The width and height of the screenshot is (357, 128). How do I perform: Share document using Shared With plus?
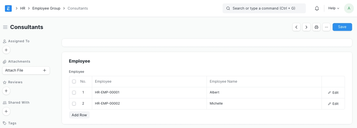click(6, 111)
